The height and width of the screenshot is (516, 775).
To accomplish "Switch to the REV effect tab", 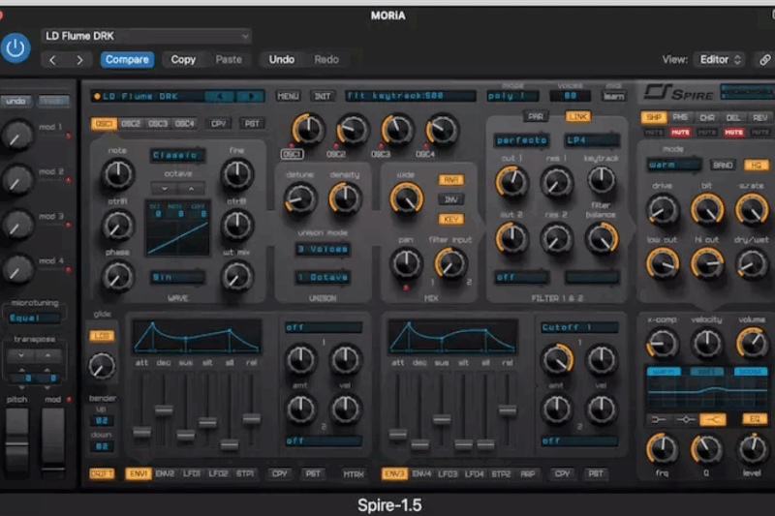I will (759, 117).
